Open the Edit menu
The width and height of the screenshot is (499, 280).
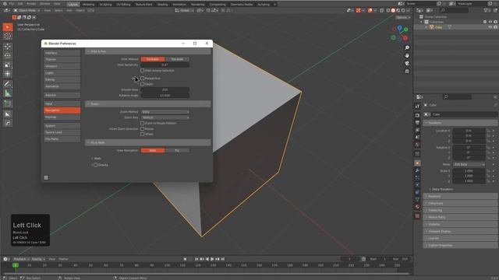pyautogui.click(x=20, y=4)
